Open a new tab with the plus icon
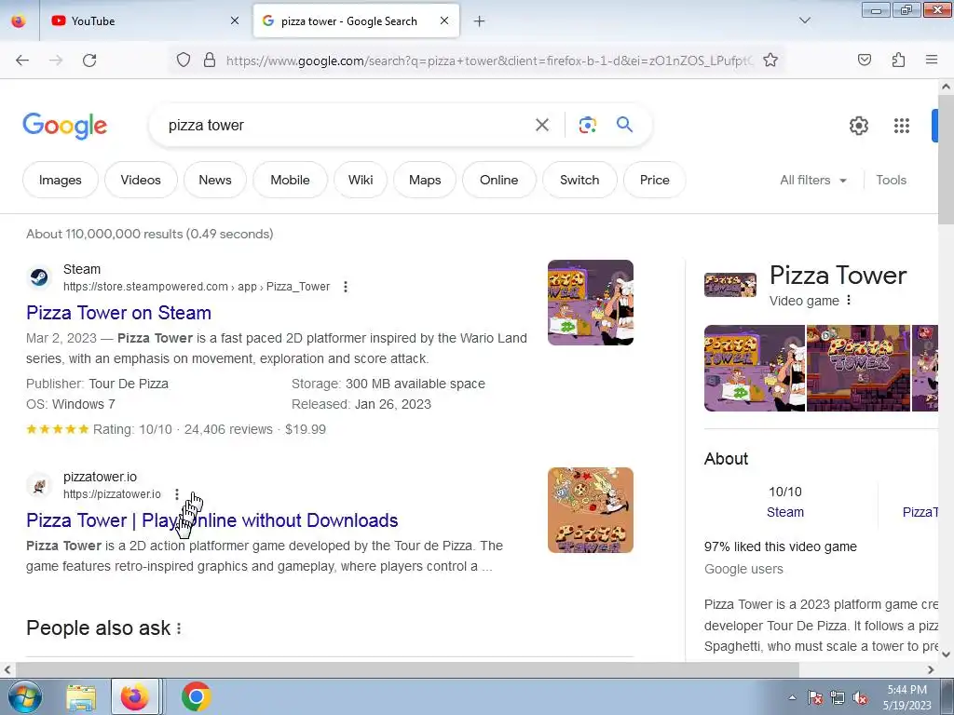 click(480, 21)
